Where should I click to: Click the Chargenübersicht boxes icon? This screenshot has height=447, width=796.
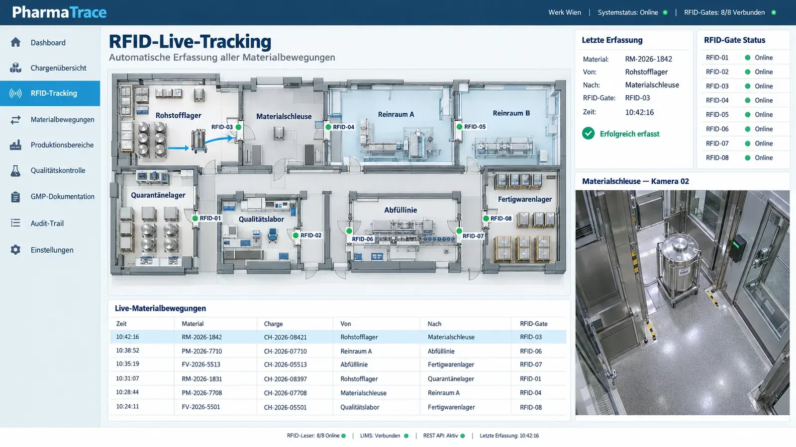click(15, 68)
